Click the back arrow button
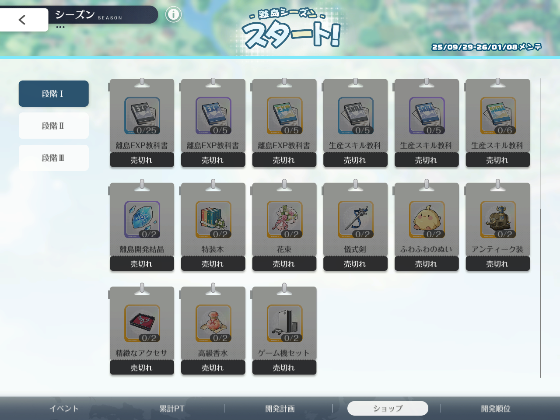560x420 pixels. point(23,20)
